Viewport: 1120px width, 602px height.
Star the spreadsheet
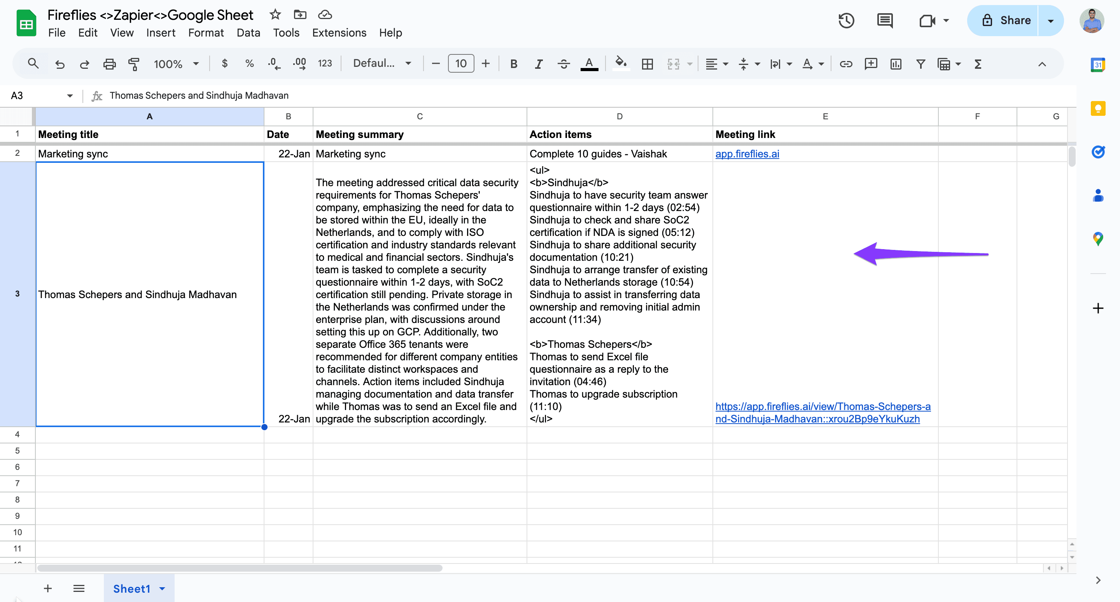point(275,14)
